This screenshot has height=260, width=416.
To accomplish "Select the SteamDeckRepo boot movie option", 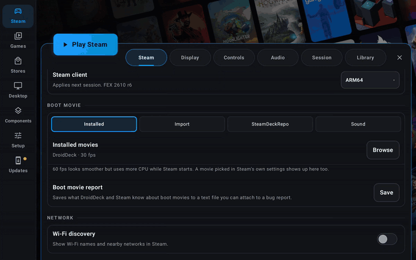I will pos(270,124).
